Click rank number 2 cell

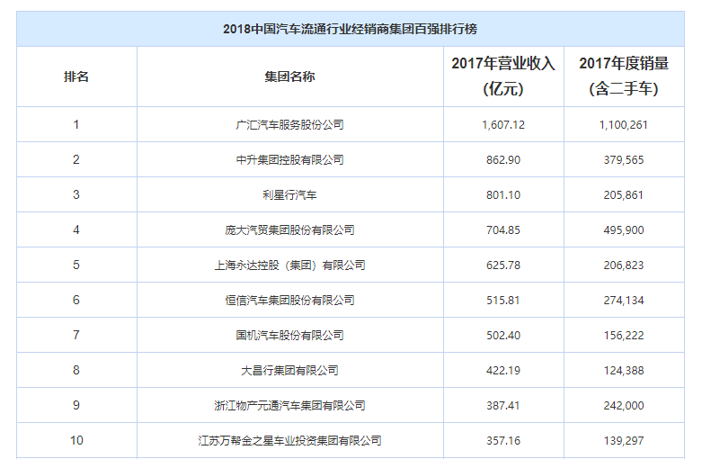coord(76,159)
